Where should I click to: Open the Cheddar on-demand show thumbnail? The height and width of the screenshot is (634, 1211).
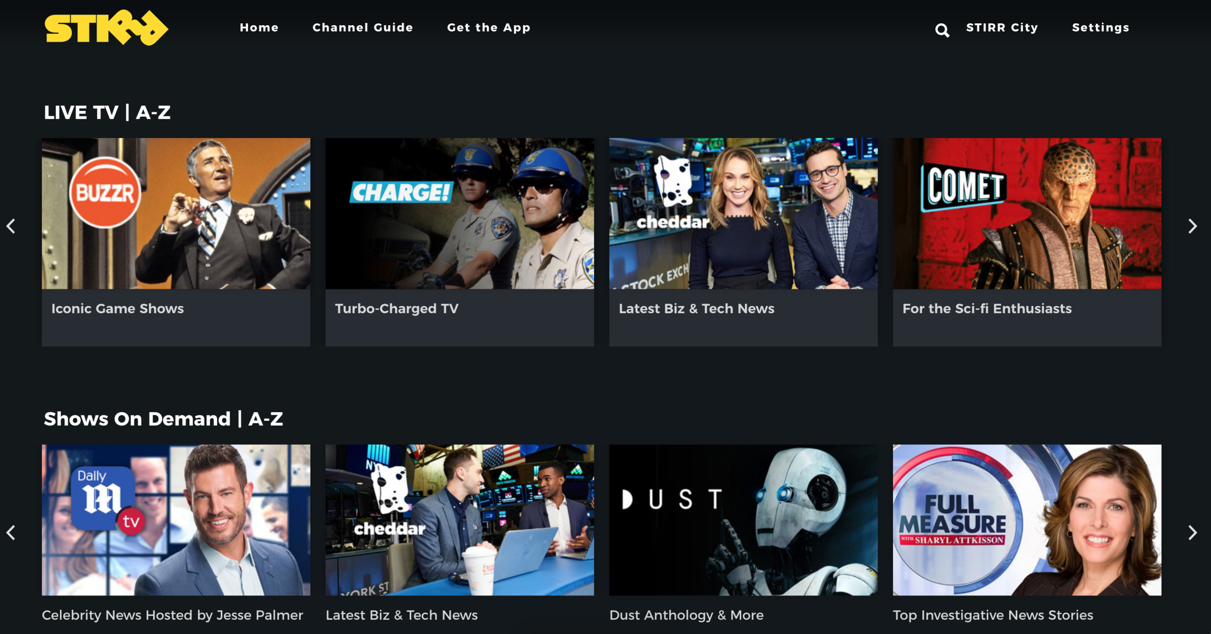pyautogui.click(x=460, y=520)
